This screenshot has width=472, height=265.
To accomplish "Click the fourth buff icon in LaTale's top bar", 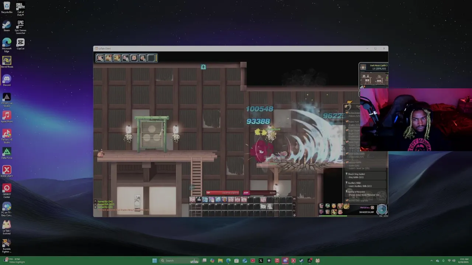I will pyautogui.click(x=125, y=58).
